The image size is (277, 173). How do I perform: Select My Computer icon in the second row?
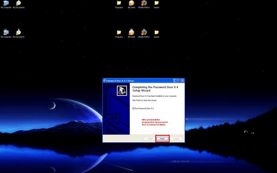[x=6, y=32]
